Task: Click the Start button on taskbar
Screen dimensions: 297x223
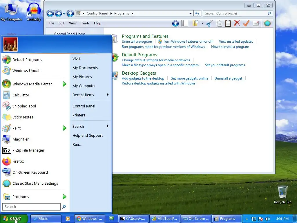Action: 14,219
